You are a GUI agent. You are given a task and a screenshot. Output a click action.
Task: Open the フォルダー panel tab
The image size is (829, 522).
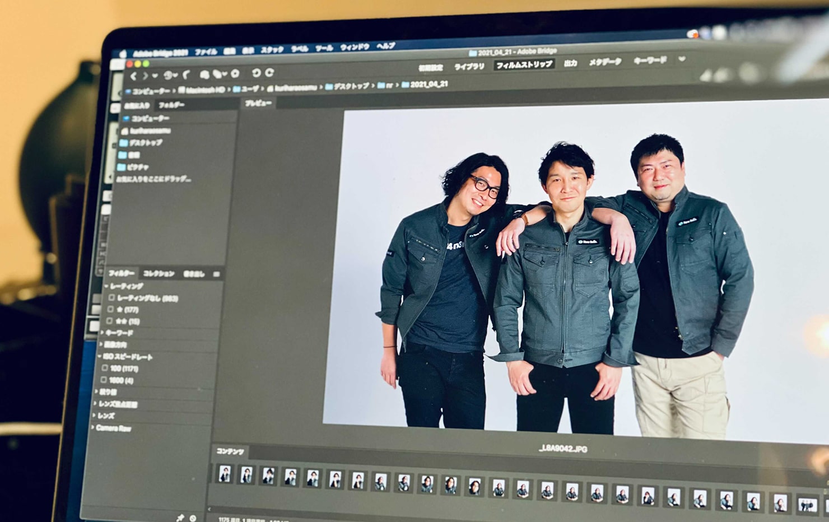click(171, 105)
